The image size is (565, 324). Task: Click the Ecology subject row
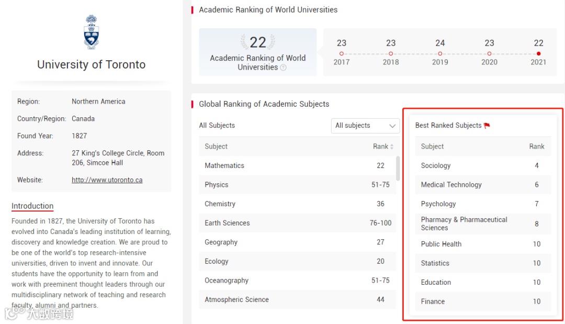coord(297,261)
